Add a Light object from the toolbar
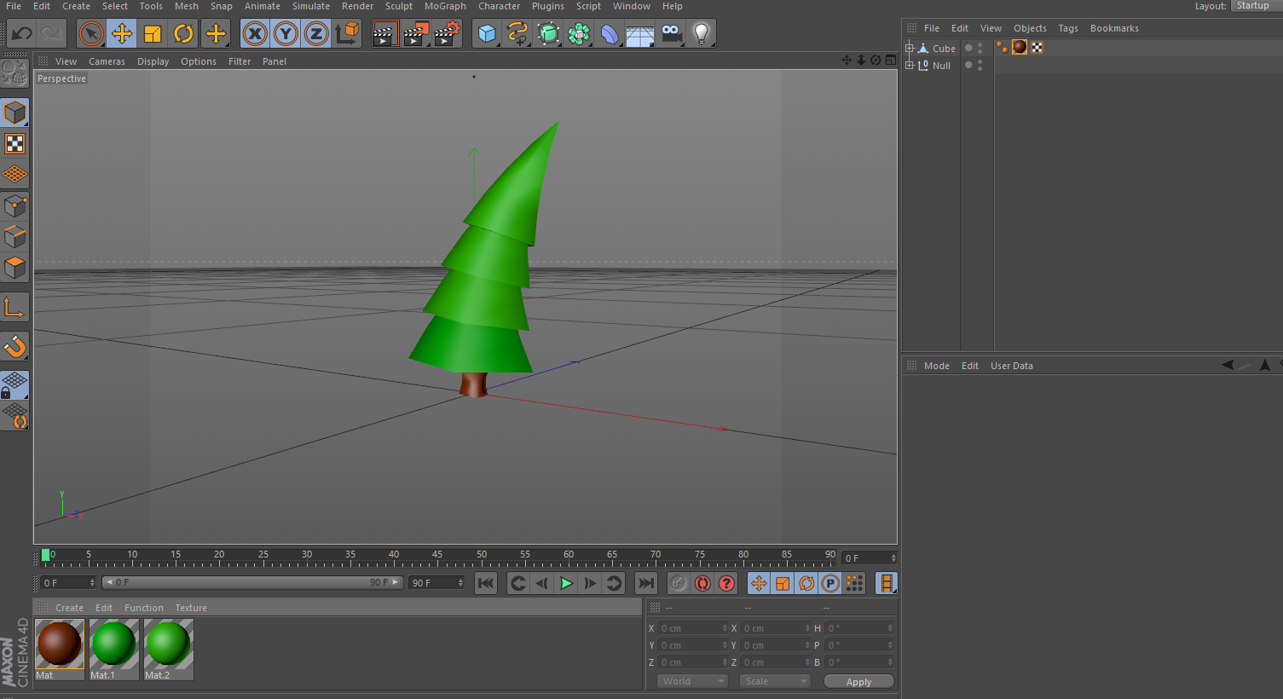This screenshot has height=699, width=1283. pyautogui.click(x=701, y=33)
